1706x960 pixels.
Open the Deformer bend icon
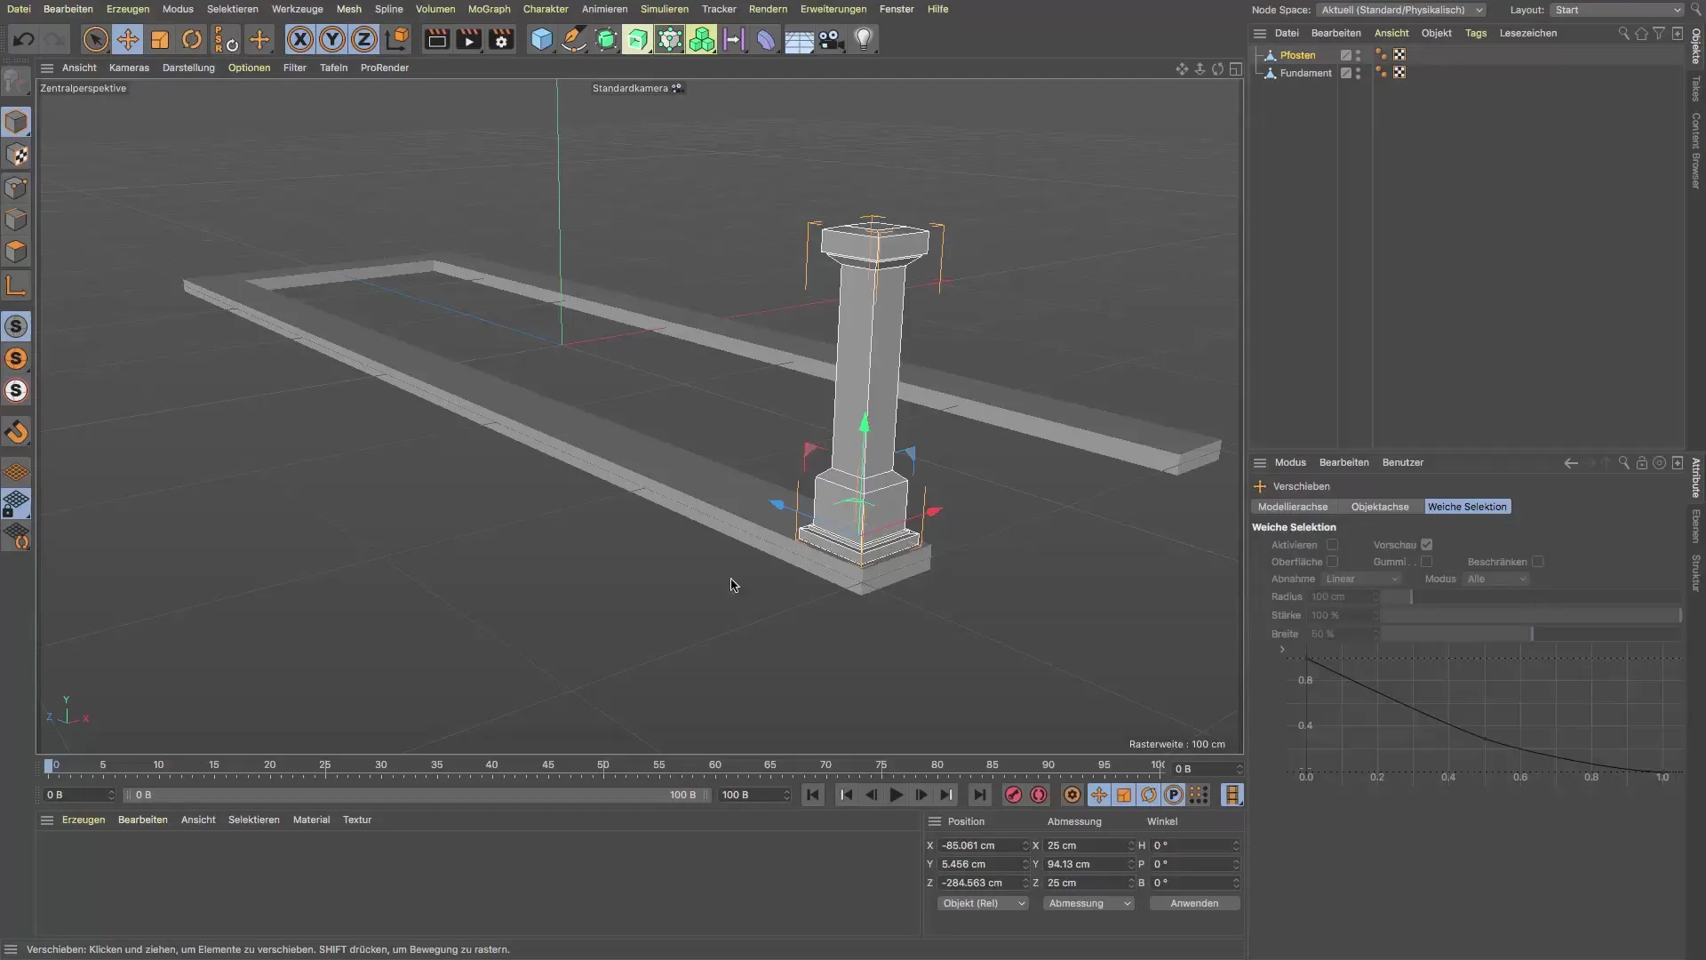click(766, 39)
